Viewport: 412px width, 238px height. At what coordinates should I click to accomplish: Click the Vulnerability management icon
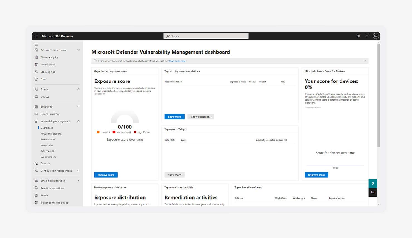tap(36, 121)
